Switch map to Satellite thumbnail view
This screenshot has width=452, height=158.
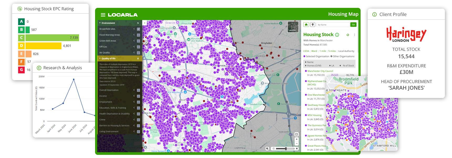(293, 27)
